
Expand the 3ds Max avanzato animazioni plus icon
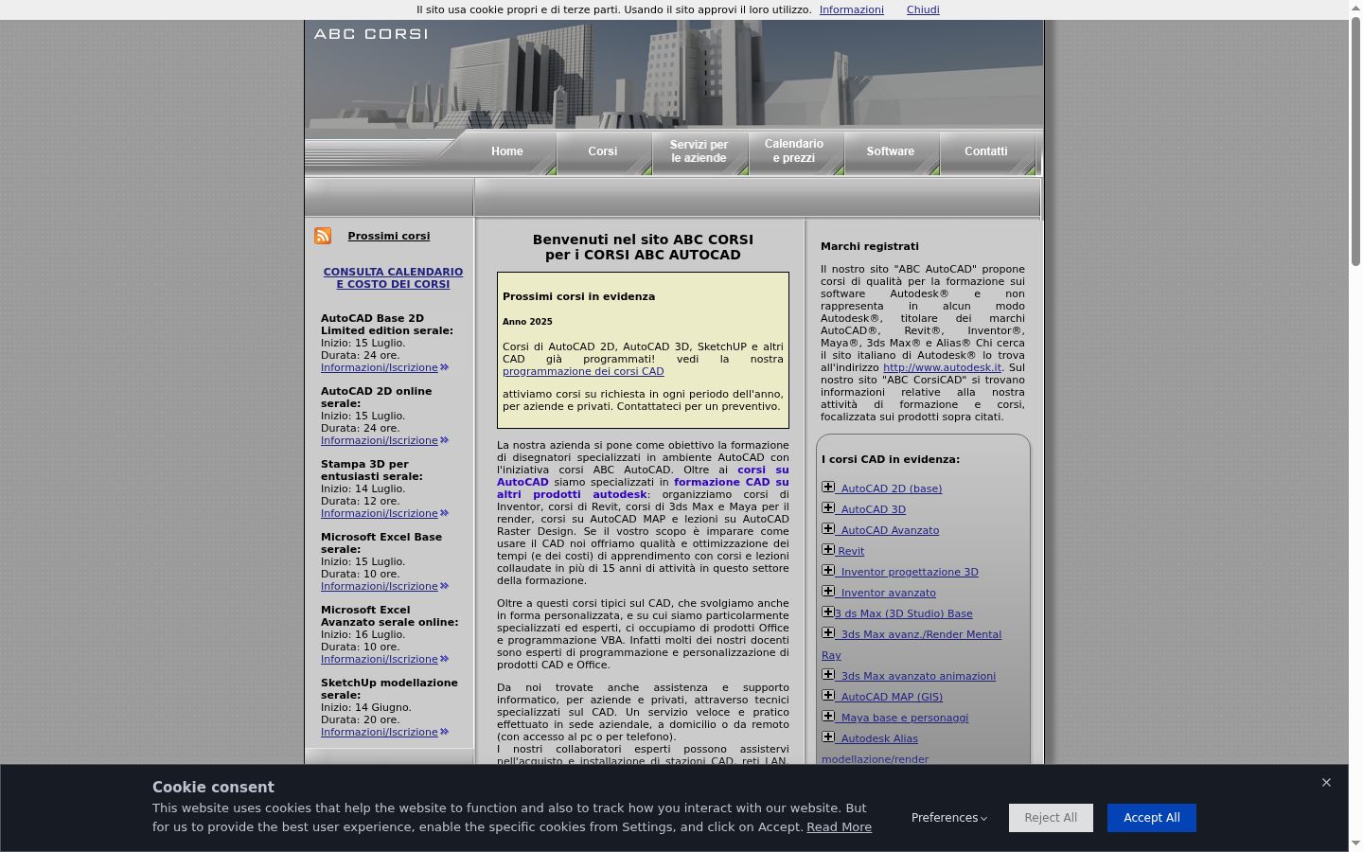click(x=828, y=675)
